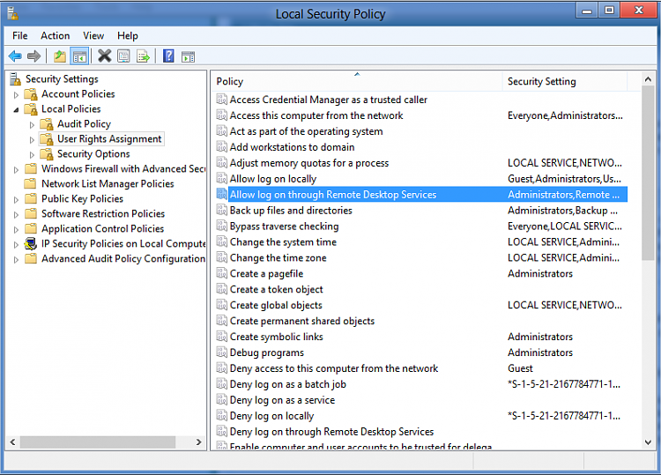Viewport: 661px width, 475px height.
Task: Open the Properties toolbar icon
Action: pyautogui.click(x=123, y=56)
